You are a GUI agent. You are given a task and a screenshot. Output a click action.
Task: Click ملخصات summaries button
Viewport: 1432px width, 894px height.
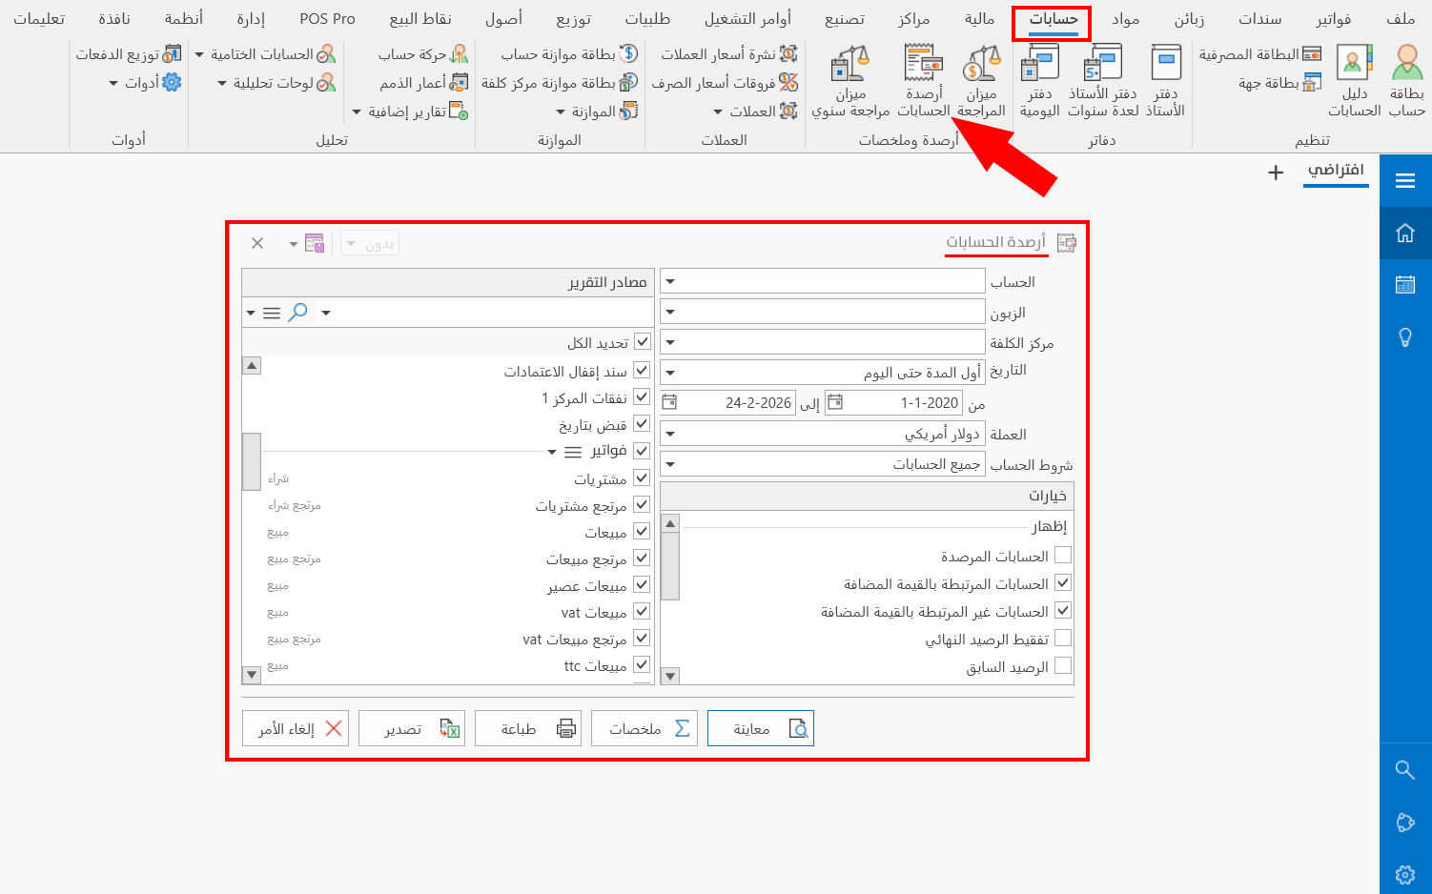(x=644, y=728)
